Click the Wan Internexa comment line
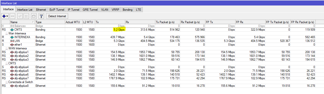This screenshot has height=94, width=324. (x=17, y=33)
